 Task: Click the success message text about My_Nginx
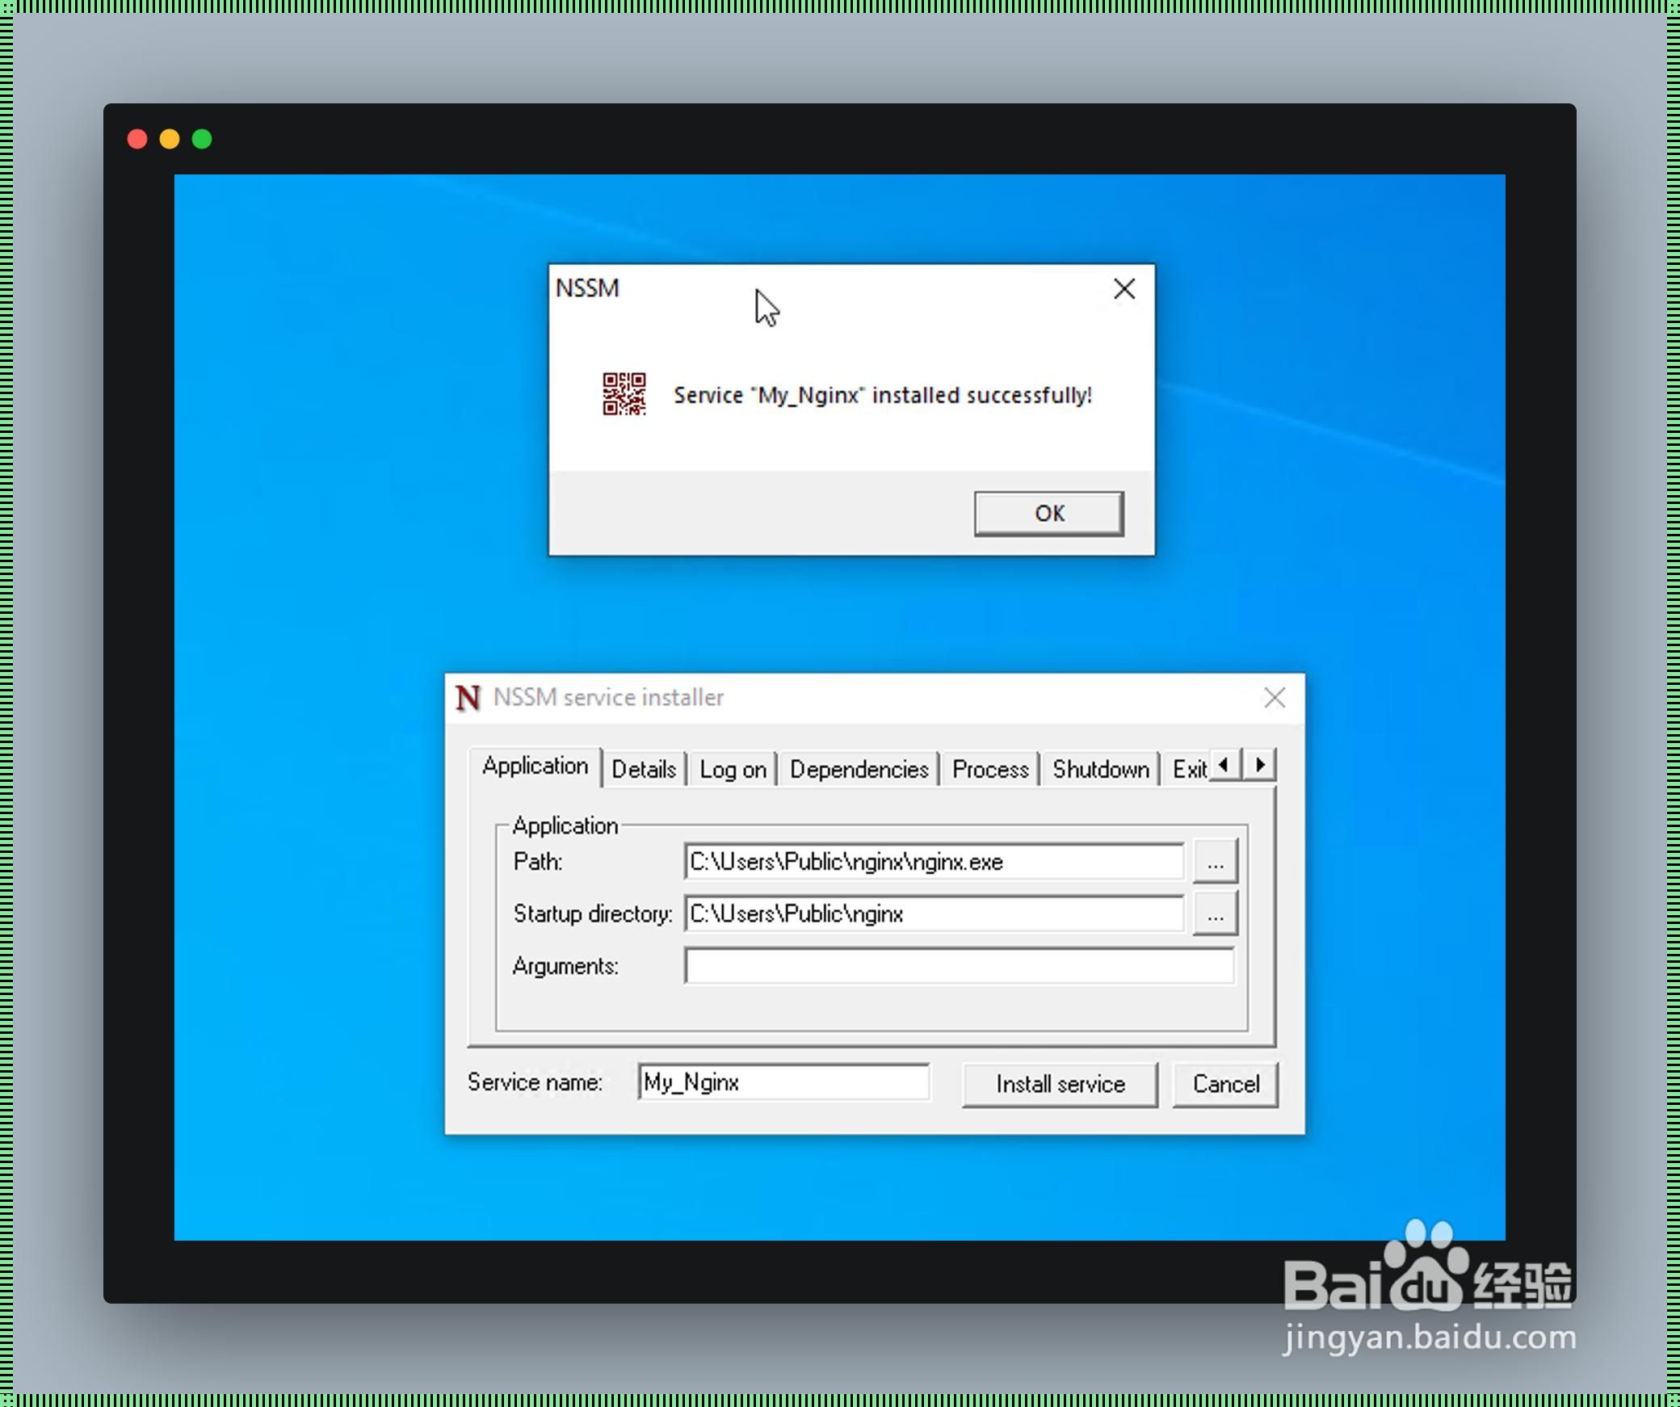point(883,395)
